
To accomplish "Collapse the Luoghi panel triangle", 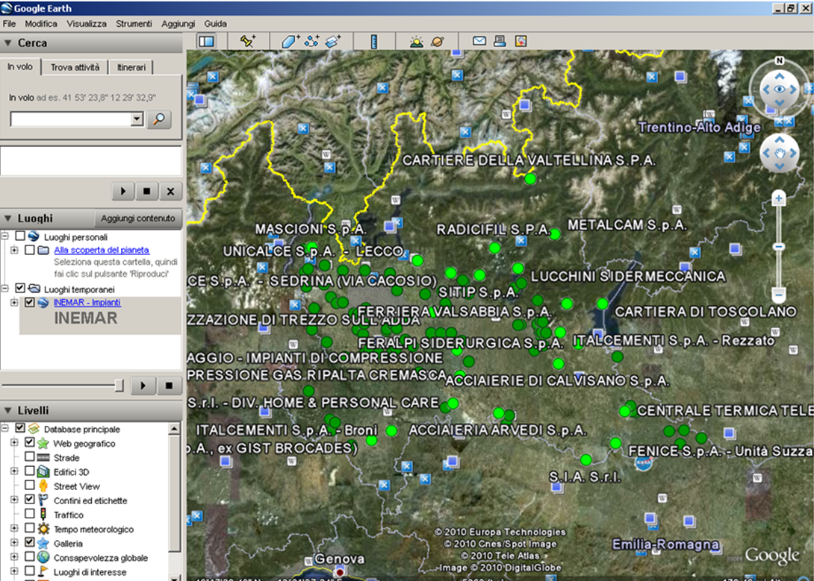I will point(7,219).
